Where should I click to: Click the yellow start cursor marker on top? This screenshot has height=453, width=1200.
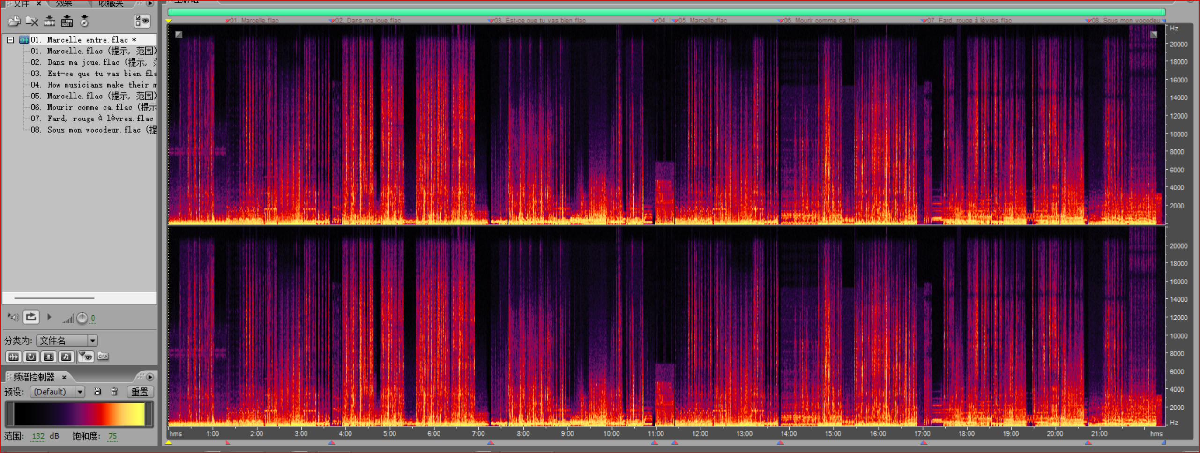coord(169,21)
